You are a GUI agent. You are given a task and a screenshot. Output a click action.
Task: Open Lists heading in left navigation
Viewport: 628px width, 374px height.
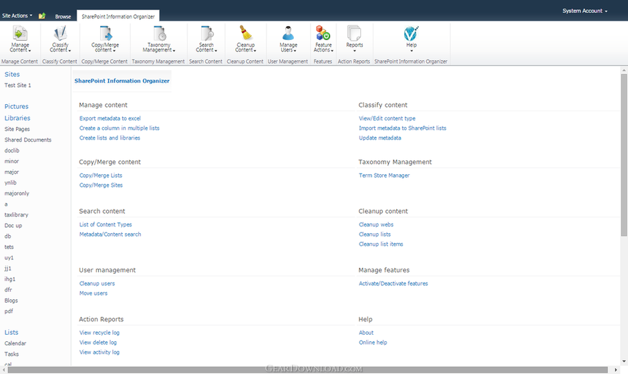tap(11, 333)
